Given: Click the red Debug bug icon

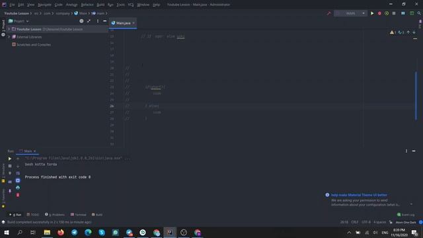Looking at the screenshot, I should pos(379,13).
